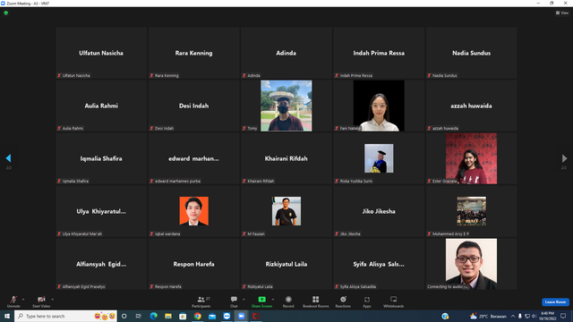Click the green encryption shield icon

pos(6,13)
